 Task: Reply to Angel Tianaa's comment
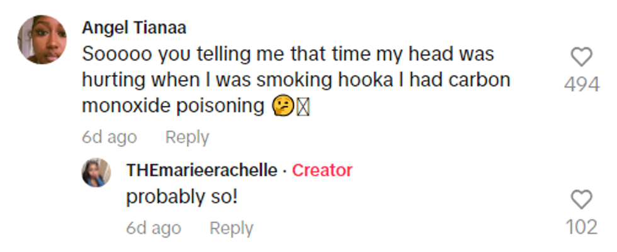pyautogui.click(x=187, y=137)
